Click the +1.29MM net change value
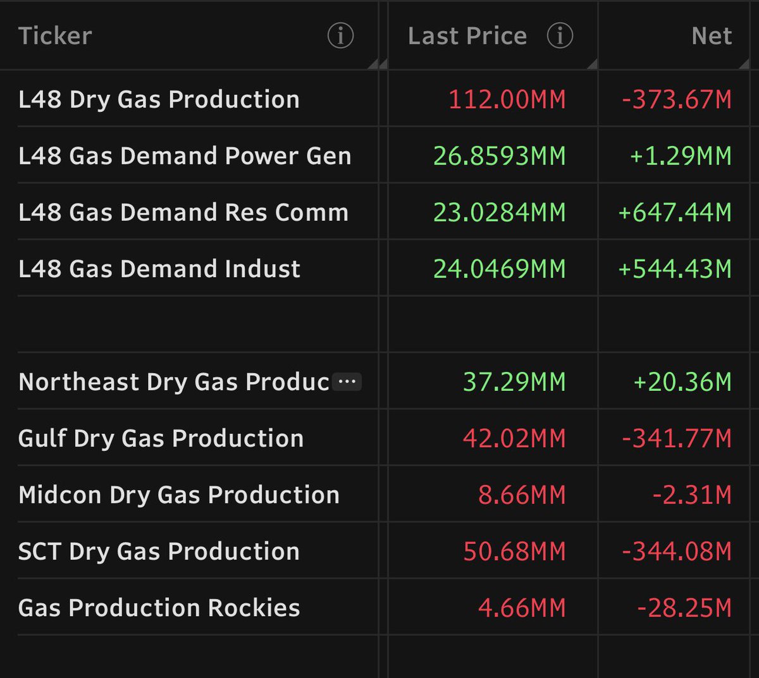The image size is (759, 678). tap(681, 156)
